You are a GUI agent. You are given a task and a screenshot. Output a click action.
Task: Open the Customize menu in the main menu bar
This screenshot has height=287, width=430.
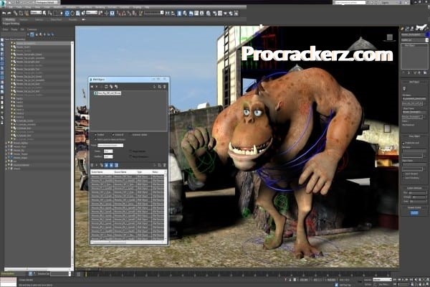pos(124,7)
